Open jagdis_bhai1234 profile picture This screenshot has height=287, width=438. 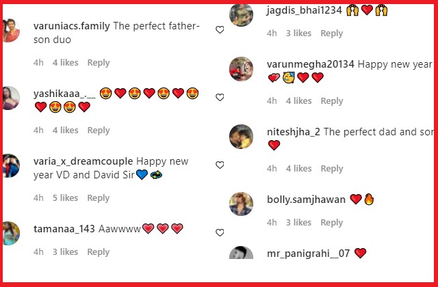click(x=241, y=14)
